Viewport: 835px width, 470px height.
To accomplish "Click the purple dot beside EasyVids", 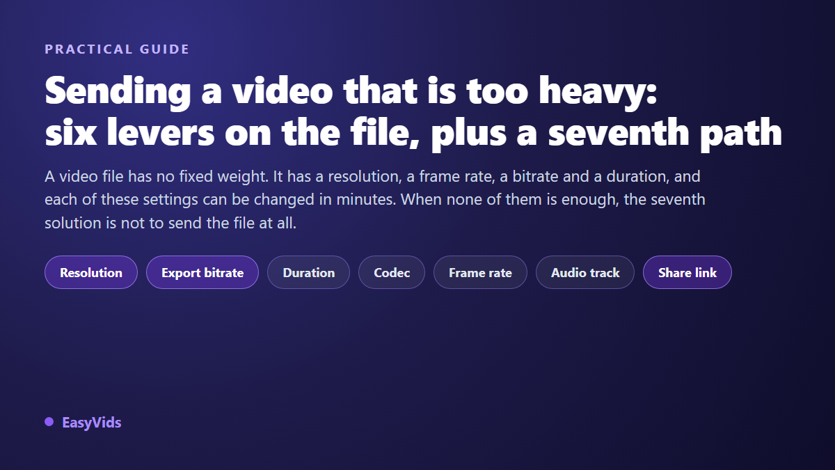I will pyautogui.click(x=49, y=421).
